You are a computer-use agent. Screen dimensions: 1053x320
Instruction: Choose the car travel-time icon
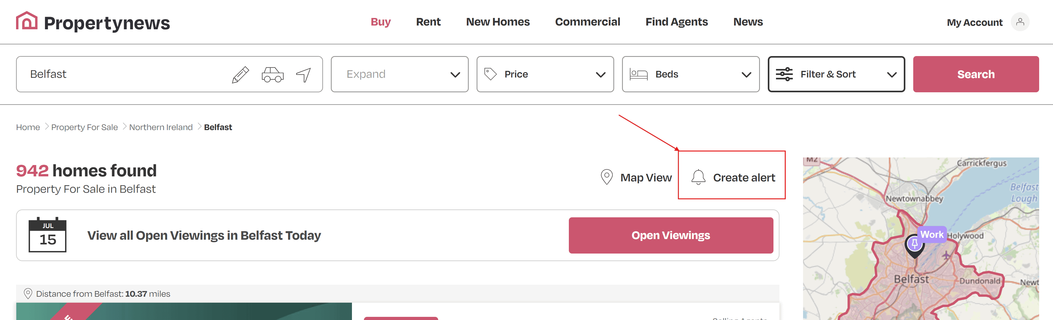click(x=273, y=74)
